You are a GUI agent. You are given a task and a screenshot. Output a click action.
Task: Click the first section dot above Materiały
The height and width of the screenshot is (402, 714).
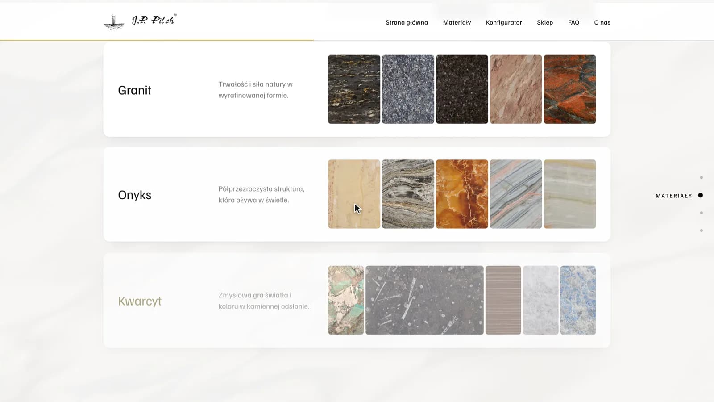tap(701, 178)
